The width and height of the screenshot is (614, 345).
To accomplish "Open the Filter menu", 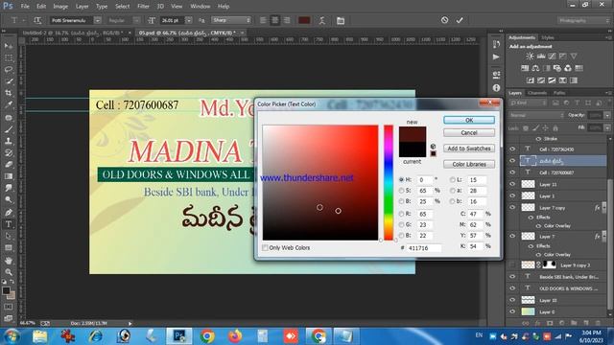I will [143, 7].
